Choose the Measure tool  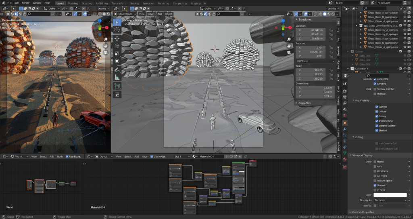click(117, 77)
